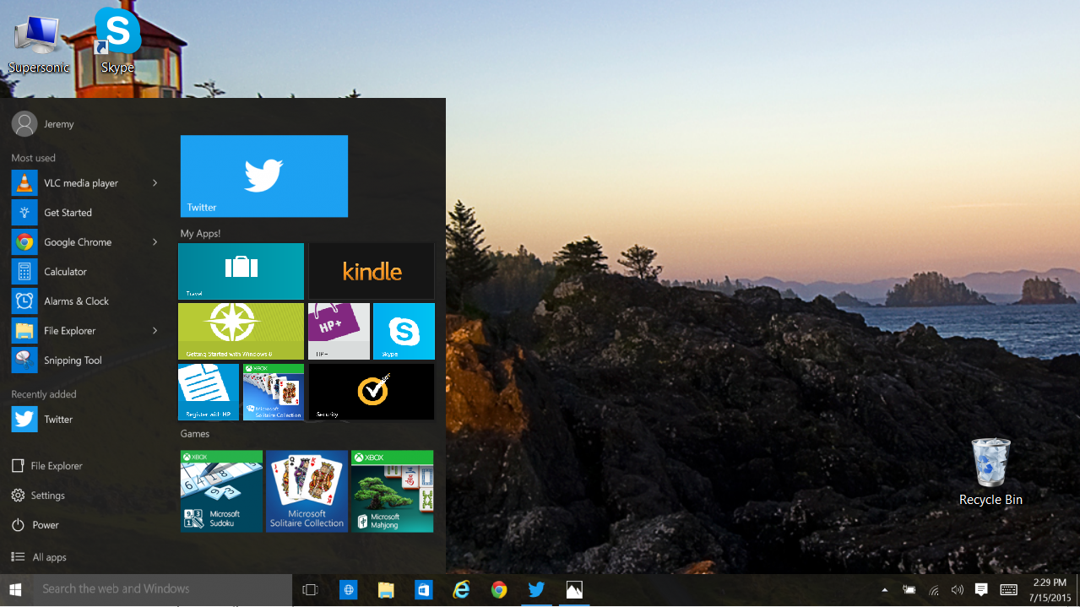1080x607 pixels.
Task: Select the Supersonic computer desktop icon
Action: 38,44
